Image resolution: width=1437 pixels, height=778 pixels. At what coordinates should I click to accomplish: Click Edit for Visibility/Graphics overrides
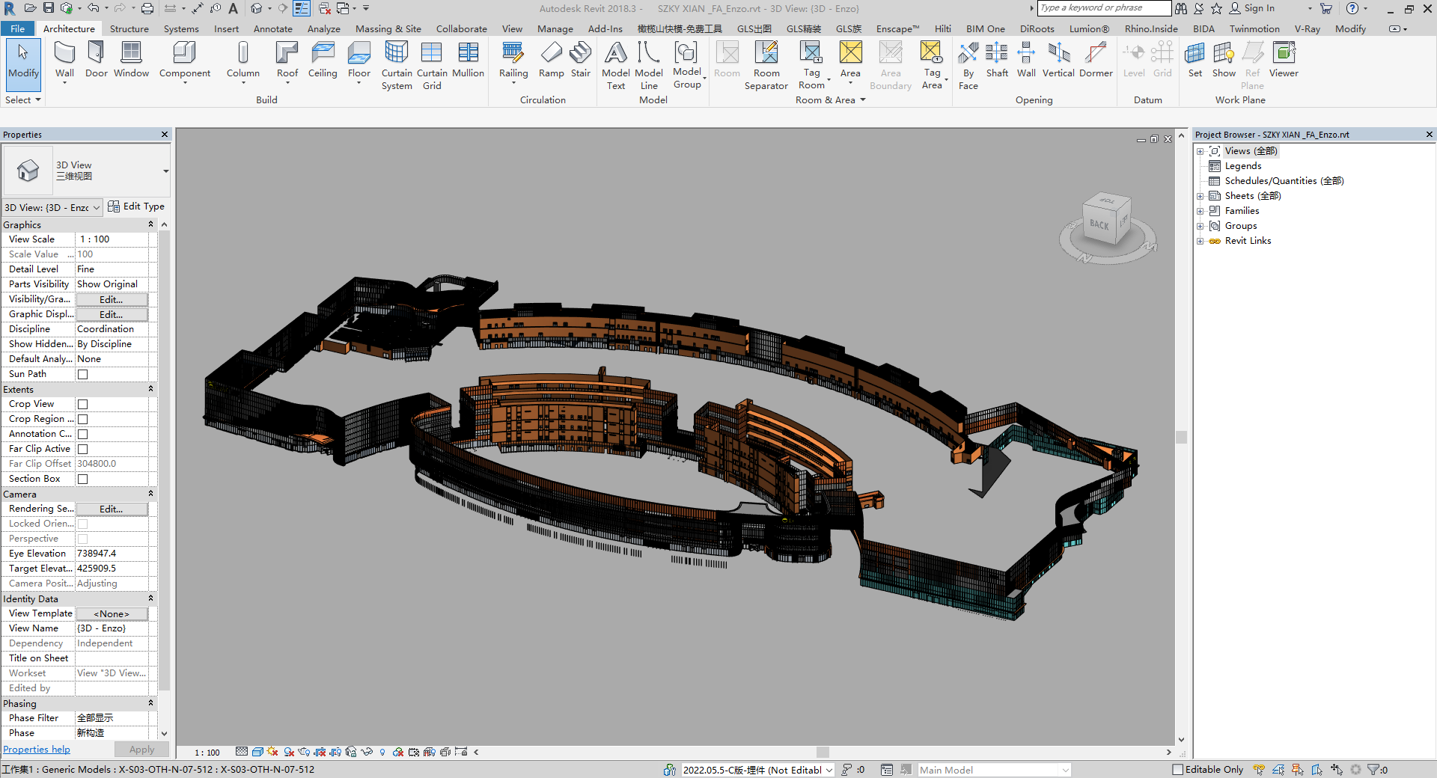(x=112, y=299)
